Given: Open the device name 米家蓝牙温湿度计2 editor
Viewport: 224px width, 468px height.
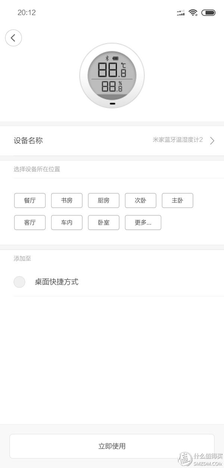Looking at the screenshot, I should [178, 141].
